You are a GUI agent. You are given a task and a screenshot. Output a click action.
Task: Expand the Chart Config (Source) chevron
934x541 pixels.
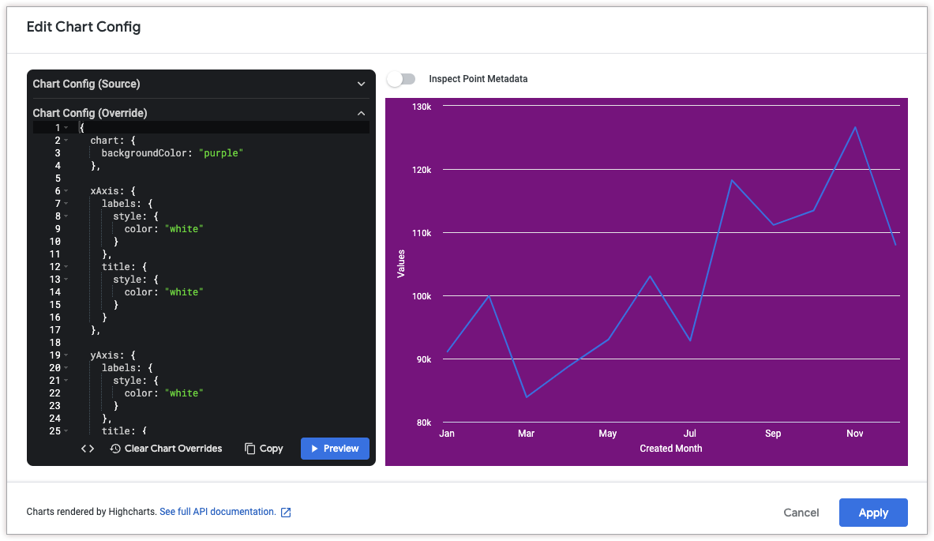coord(361,84)
